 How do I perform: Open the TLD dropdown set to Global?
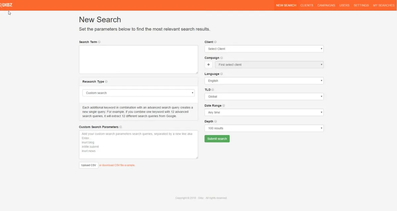coord(264,96)
